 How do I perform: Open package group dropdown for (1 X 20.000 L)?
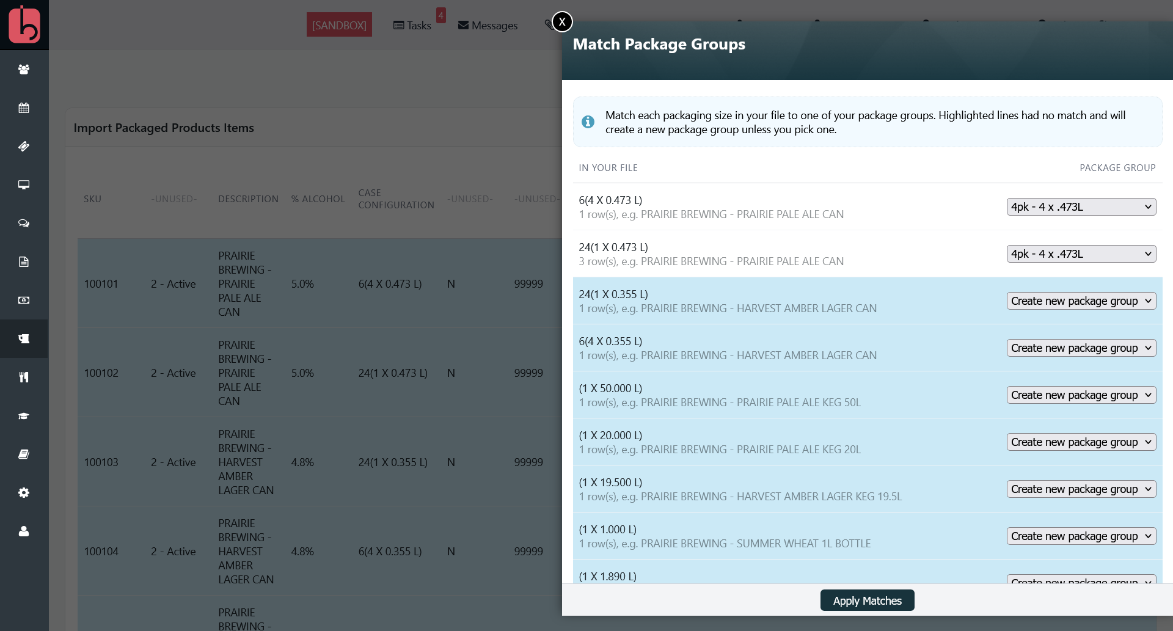(x=1081, y=442)
